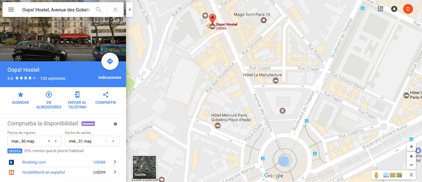Click Hôtel La Manufacture marker
422x182 pixels.
click(276, 81)
